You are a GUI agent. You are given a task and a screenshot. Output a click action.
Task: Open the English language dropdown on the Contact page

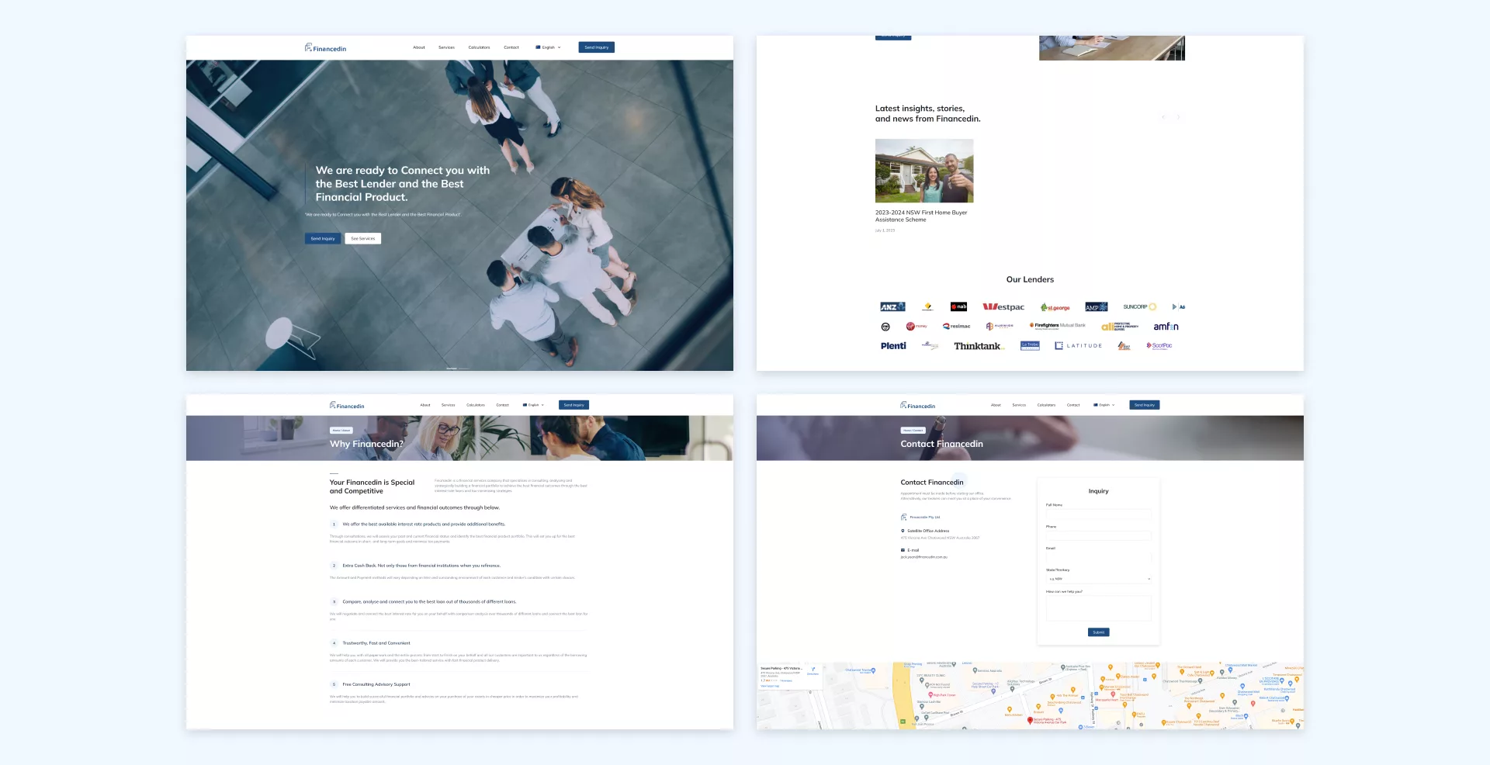point(1104,405)
